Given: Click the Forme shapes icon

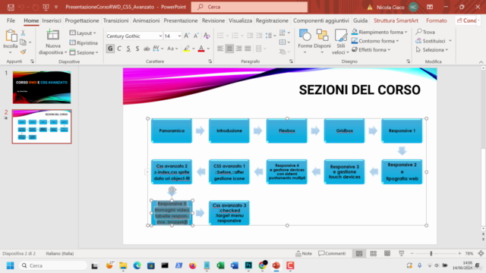Looking at the screenshot, I should pos(305,36).
